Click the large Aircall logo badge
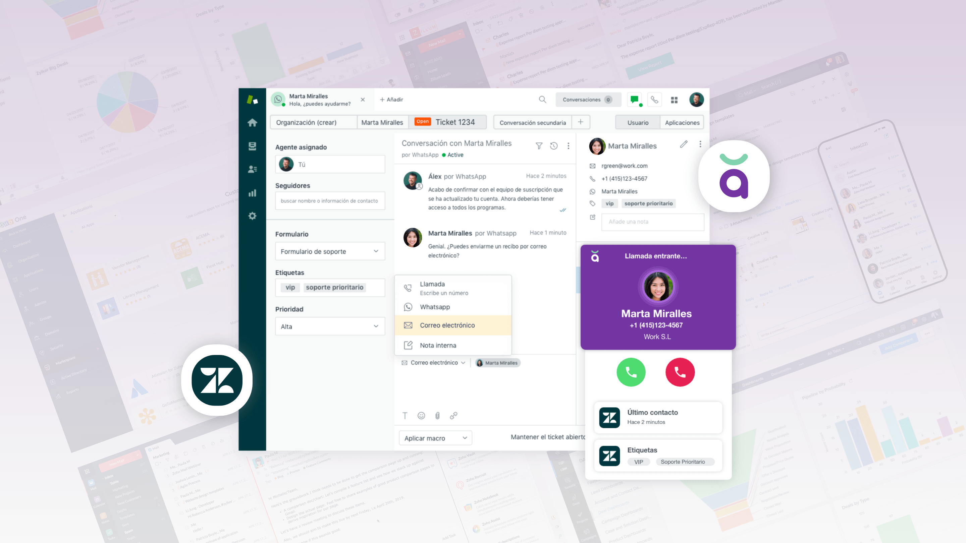 click(x=734, y=176)
